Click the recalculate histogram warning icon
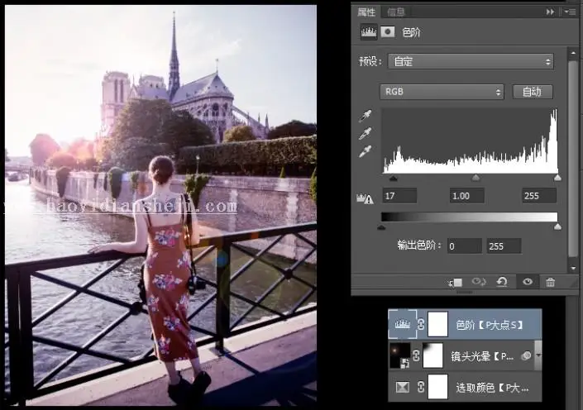The image size is (583, 410). (366, 199)
